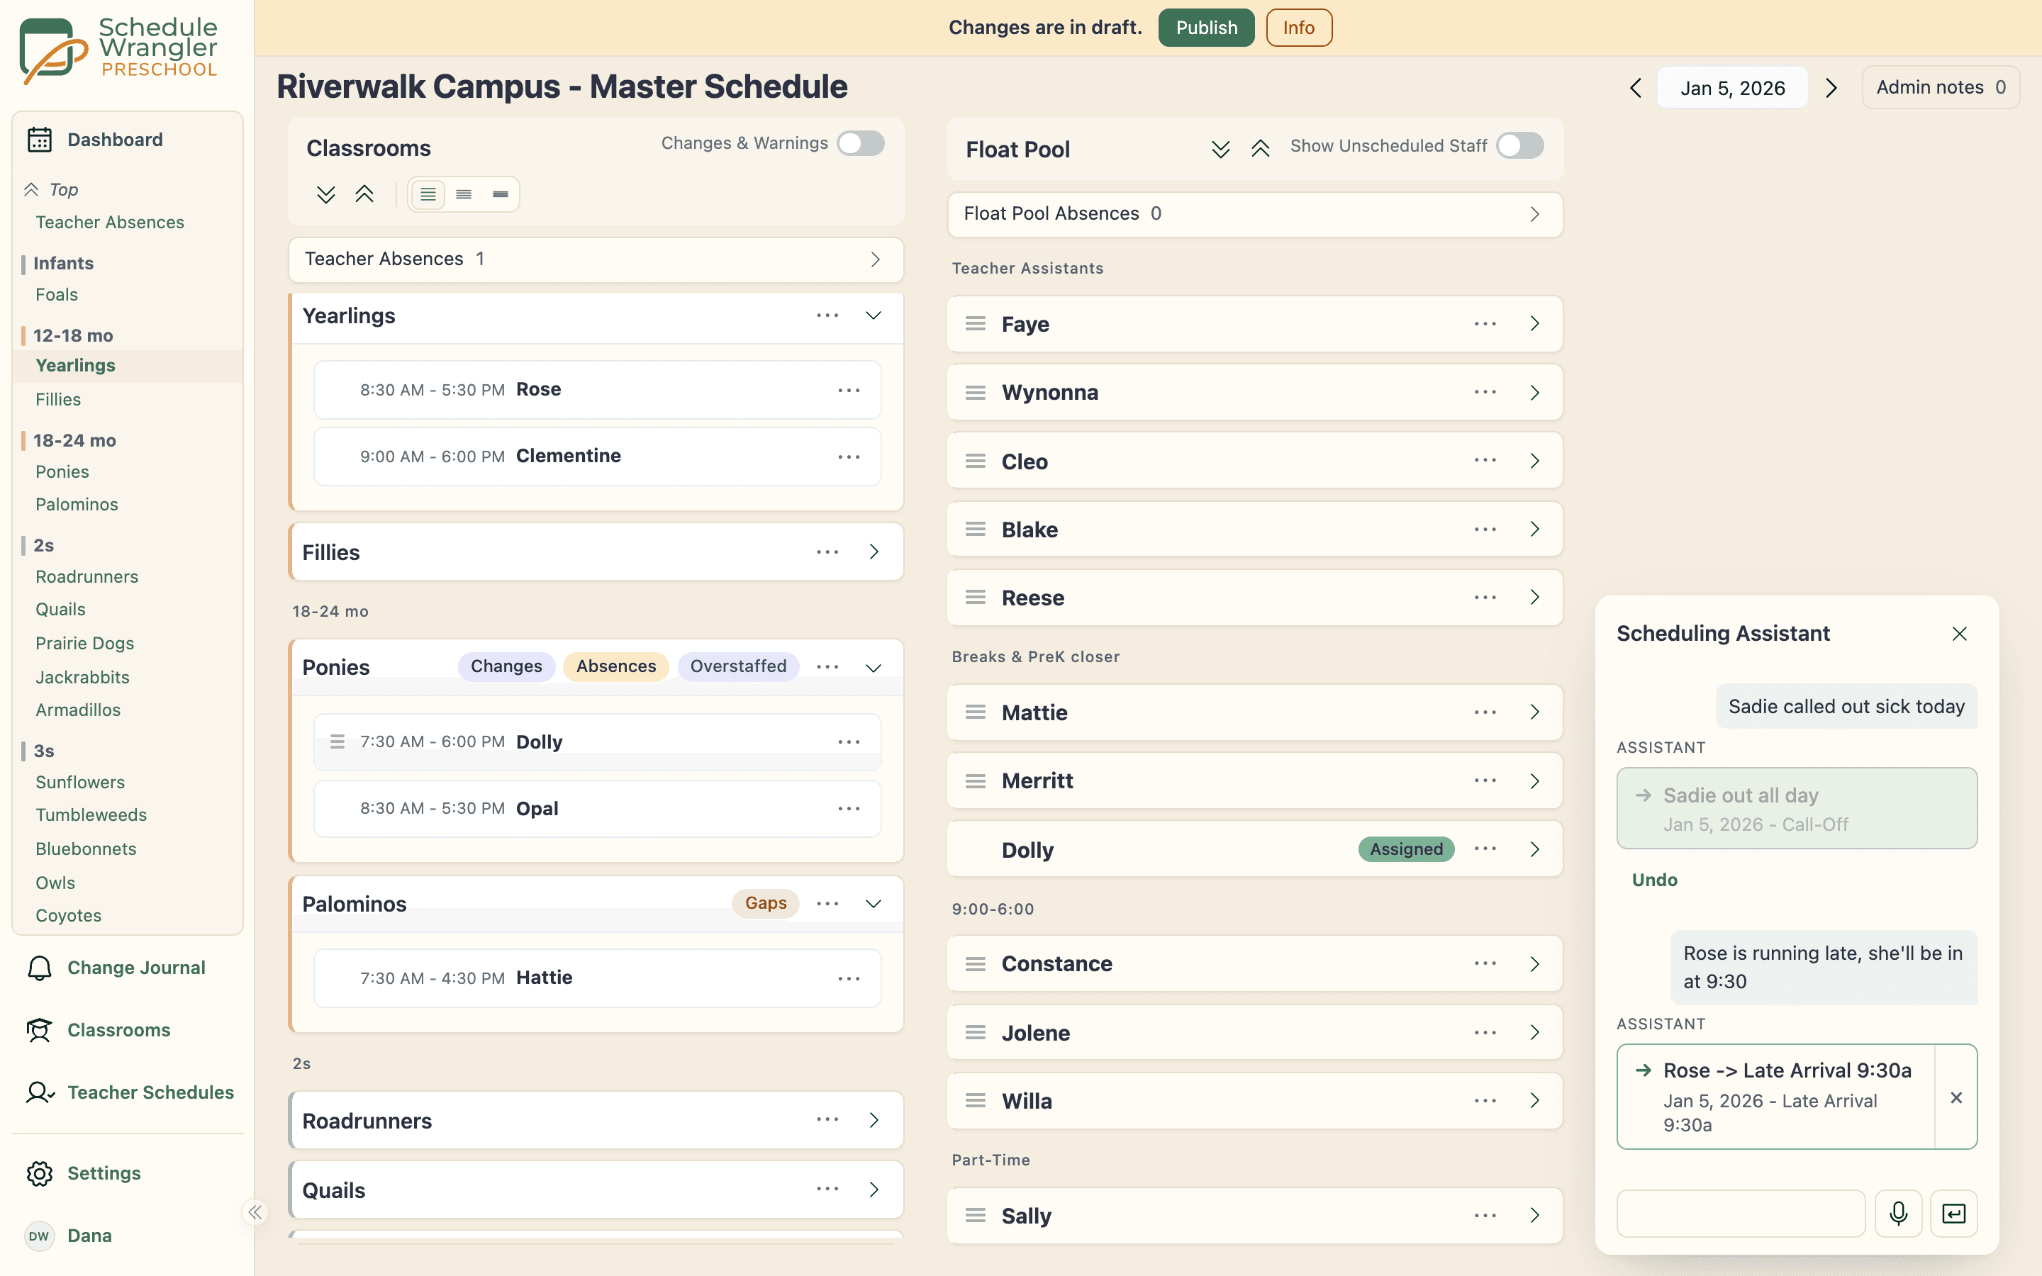This screenshot has width=2042, height=1276.
Task: Go to previous day arrow
Action: pos(1635,88)
